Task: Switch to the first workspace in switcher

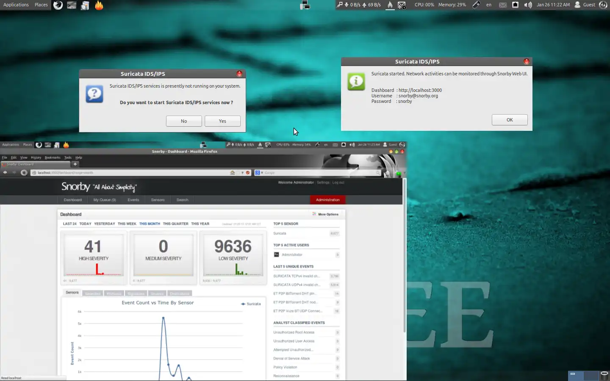Action: pyautogui.click(x=576, y=375)
